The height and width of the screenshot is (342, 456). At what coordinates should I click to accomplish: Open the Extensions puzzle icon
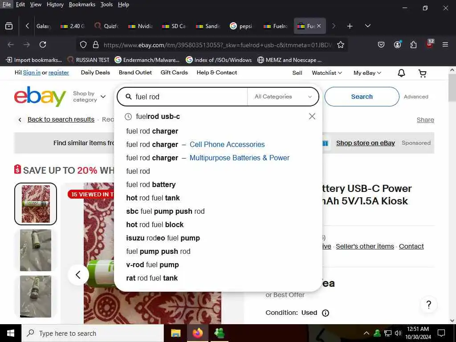click(413, 45)
